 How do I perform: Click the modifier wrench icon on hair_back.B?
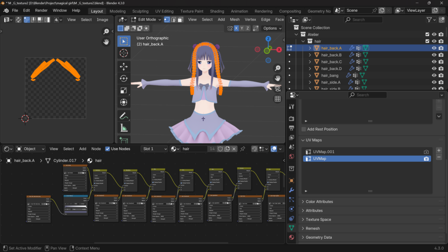tap(351, 55)
